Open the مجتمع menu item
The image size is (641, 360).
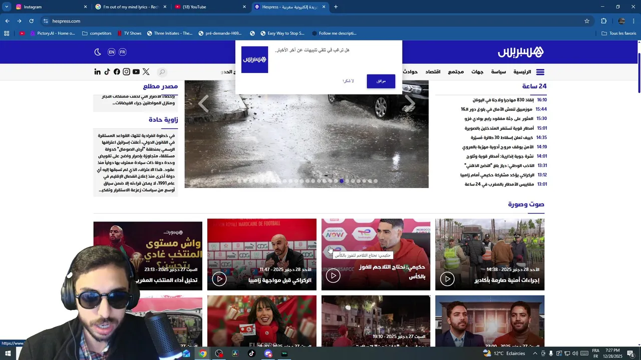pos(456,72)
